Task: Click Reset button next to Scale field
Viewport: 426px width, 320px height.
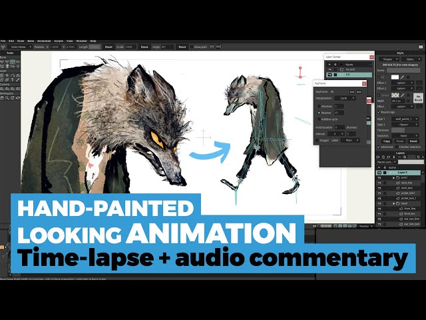Action: [x=144, y=47]
